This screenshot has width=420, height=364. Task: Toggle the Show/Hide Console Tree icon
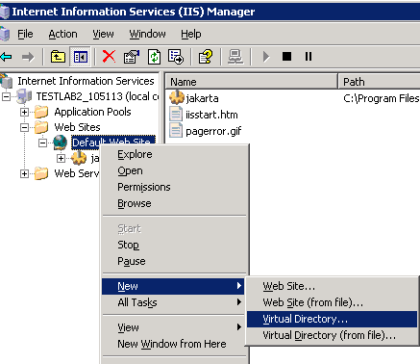pos(80,57)
